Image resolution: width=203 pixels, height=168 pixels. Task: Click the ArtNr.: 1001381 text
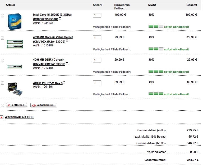43,87
